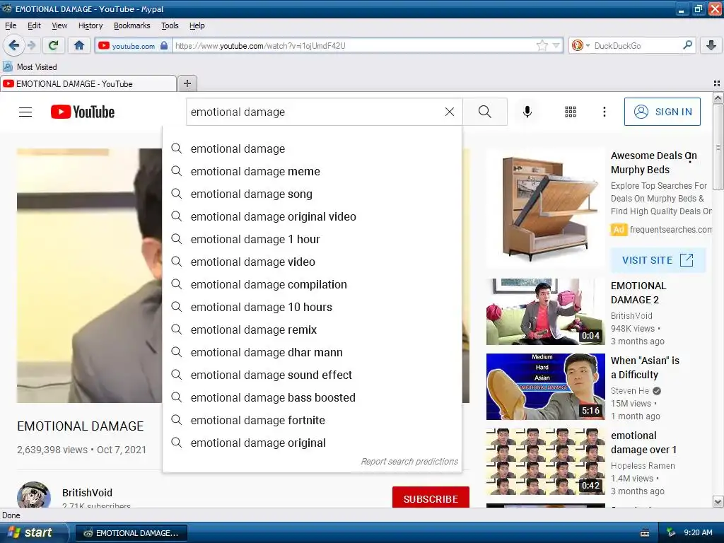
Task: Reload the page with the refresh icon
Action: pos(54,45)
